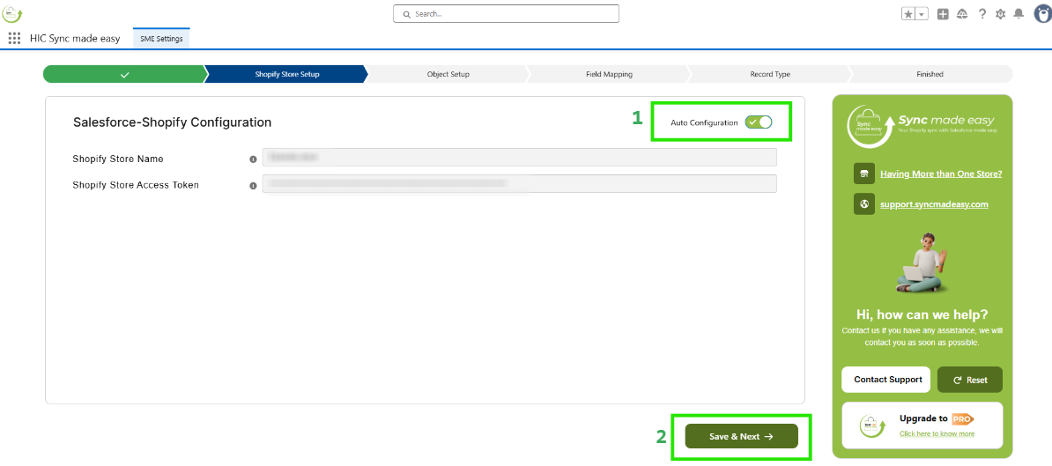This screenshot has width=1052, height=466.
Task: Focus the Shopify Store Name field
Action: click(519, 158)
